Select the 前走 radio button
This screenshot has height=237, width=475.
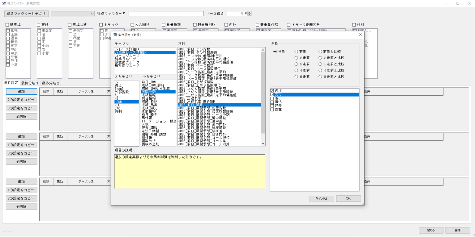coord(296,52)
